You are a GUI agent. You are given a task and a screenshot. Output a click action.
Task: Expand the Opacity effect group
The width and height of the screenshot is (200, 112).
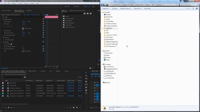tap(2, 37)
